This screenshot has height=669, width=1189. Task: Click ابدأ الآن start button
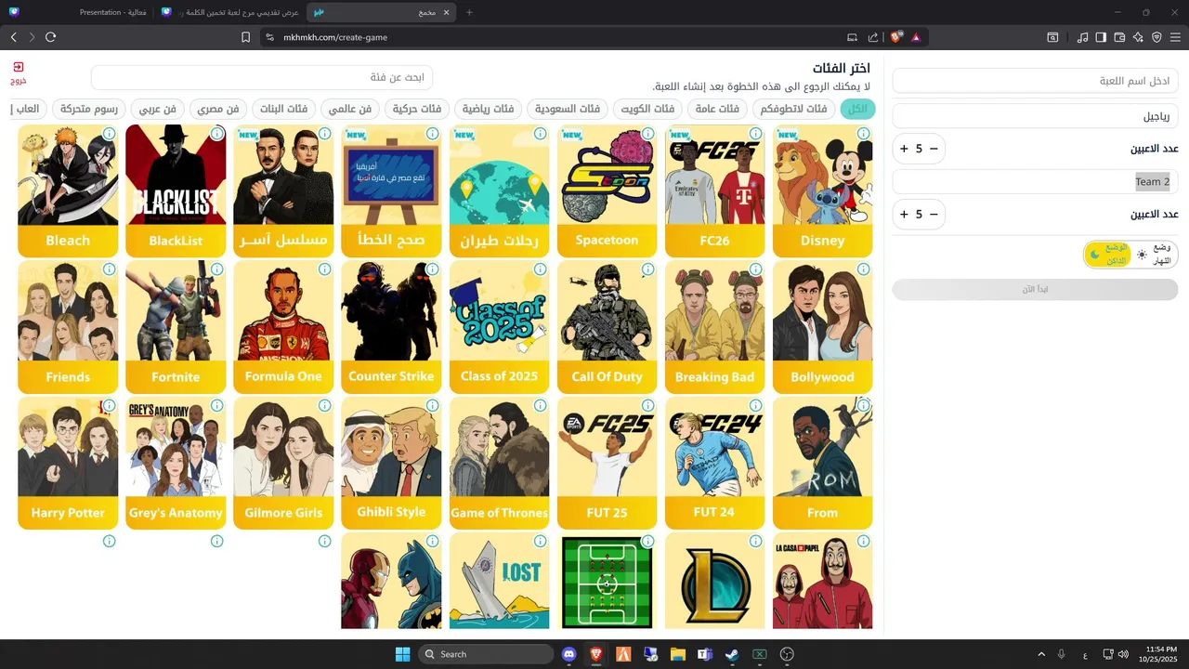point(1035,289)
